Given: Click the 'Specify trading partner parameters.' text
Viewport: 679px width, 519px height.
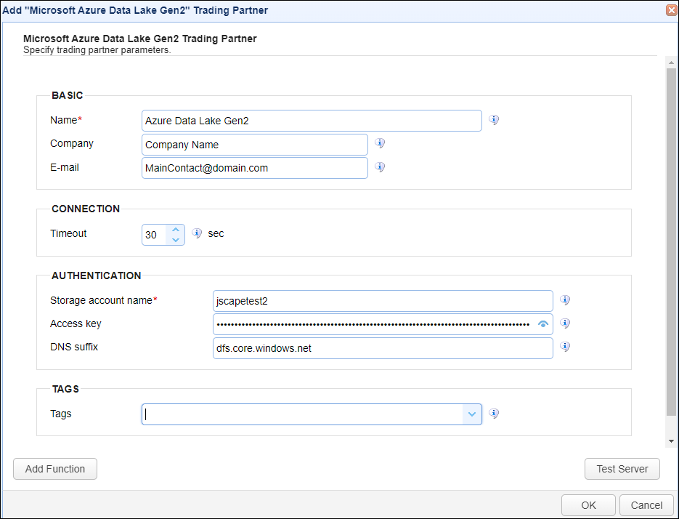Looking at the screenshot, I should click(97, 50).
